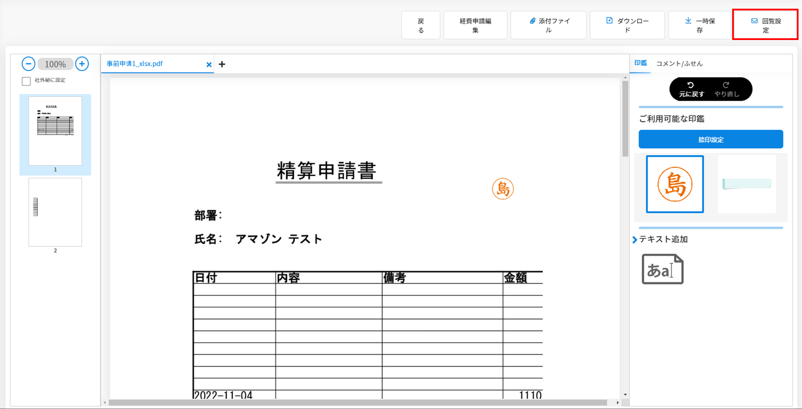The width and height of the screenshot is (802, 409).
Task: Select the orange 島 stamp in panel
Action: 675,184
